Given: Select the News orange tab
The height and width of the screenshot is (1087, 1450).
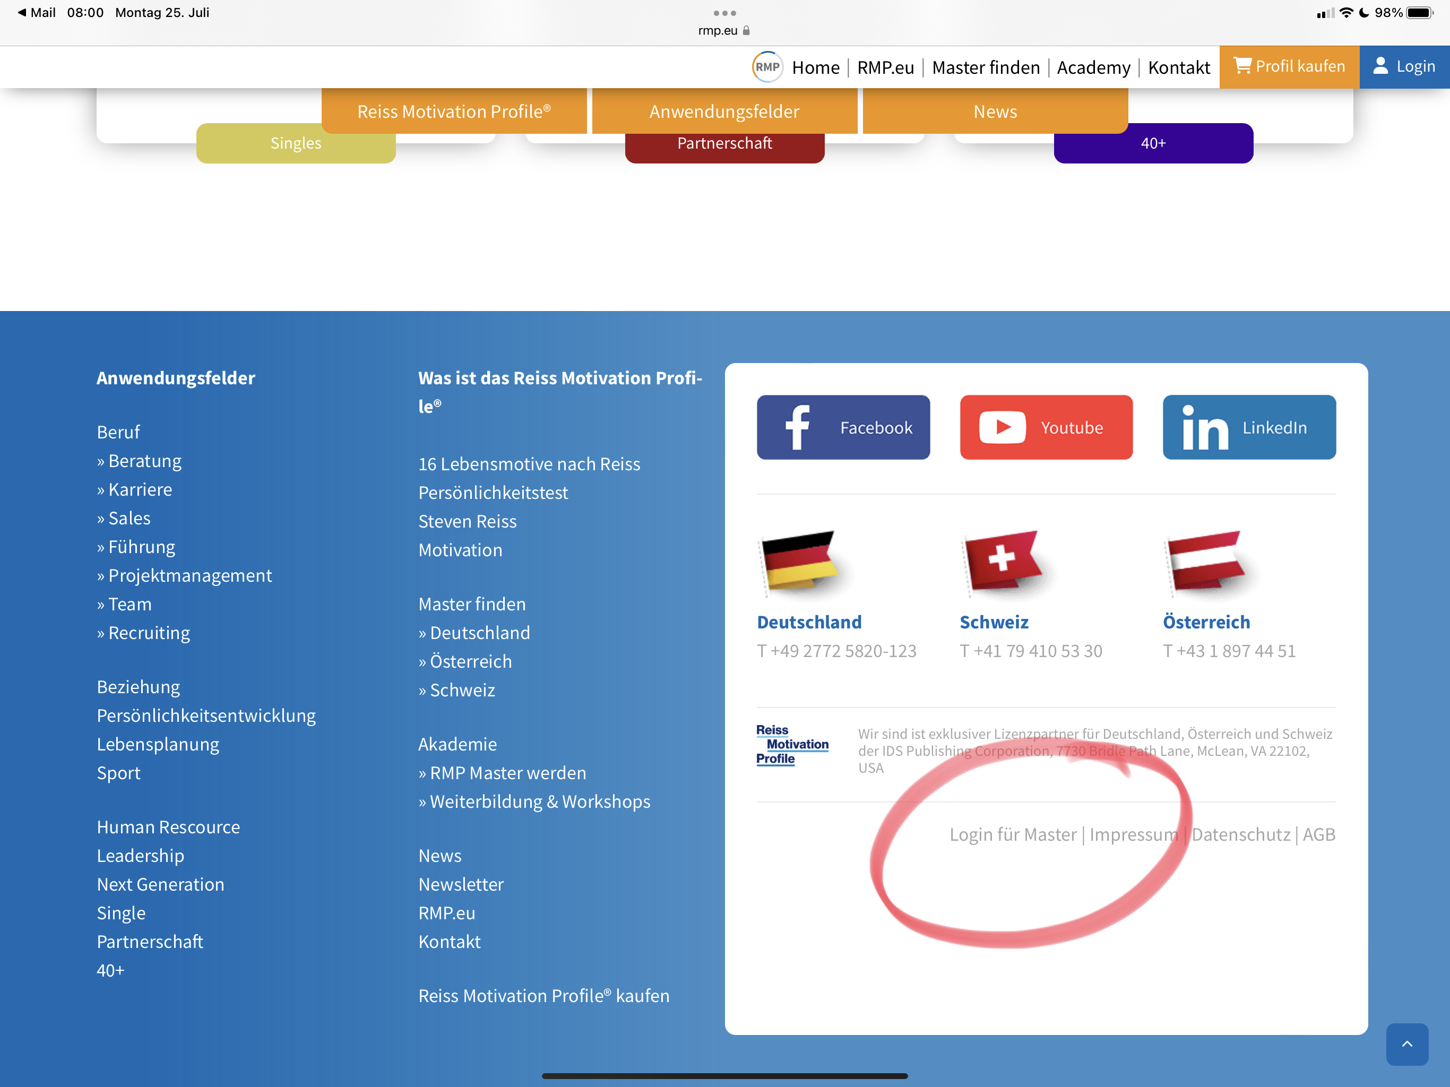Looking at the screenshot, I should tap(995, 111).
